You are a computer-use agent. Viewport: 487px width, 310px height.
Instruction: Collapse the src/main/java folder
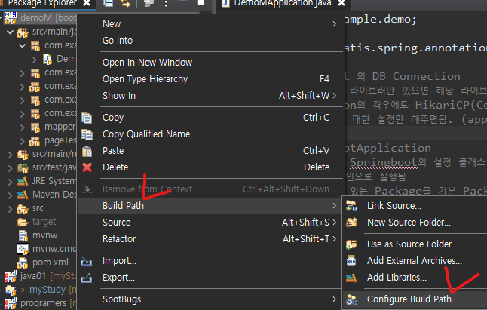pyautogui.click(x=10, y=32)
